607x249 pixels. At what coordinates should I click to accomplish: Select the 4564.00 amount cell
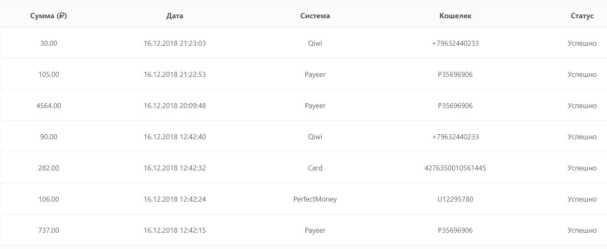tap(49, 106)
